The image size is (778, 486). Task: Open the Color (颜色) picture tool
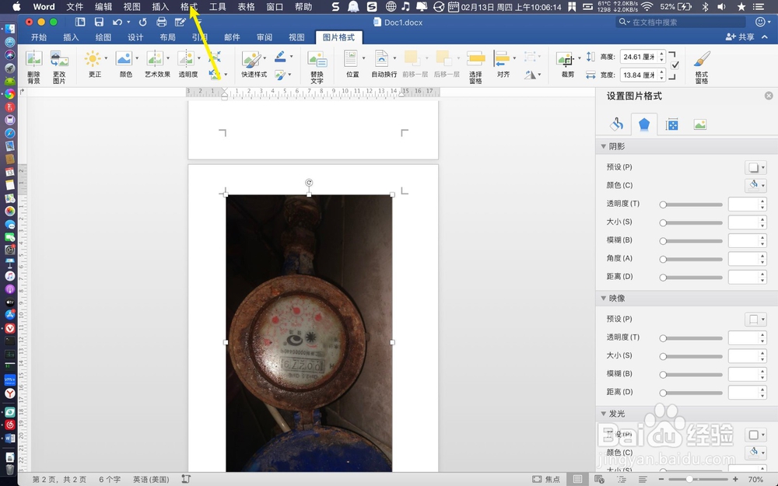[124, 59]
